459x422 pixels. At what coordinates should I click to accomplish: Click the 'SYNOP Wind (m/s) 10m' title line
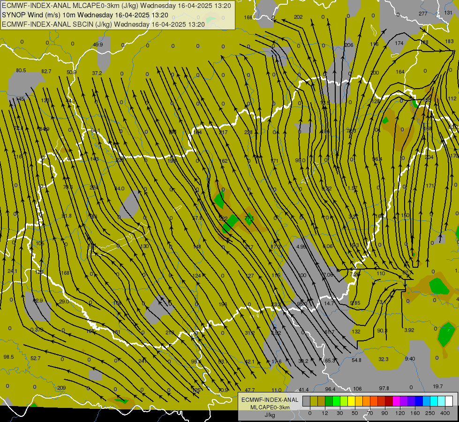coord(85,15)
